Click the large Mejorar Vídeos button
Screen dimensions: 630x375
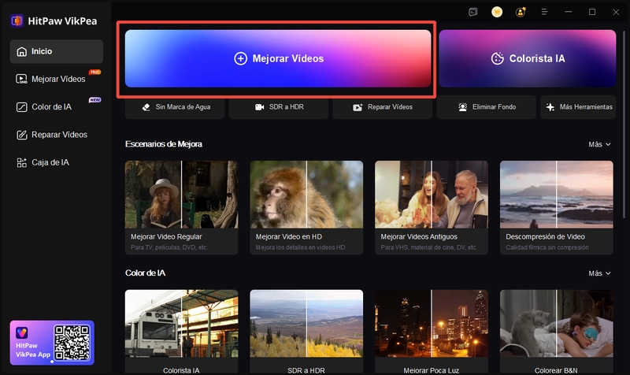coord(278,58)
